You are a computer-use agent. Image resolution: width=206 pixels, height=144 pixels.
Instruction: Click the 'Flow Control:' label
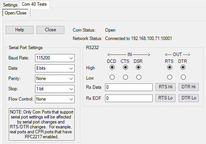[21, 99]
